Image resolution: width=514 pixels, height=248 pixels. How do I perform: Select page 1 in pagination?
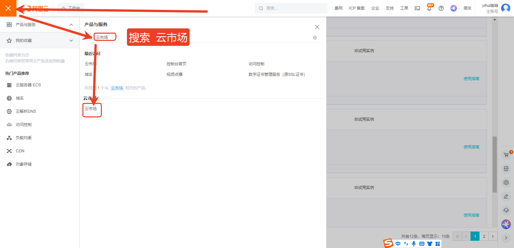pos(475,236)
